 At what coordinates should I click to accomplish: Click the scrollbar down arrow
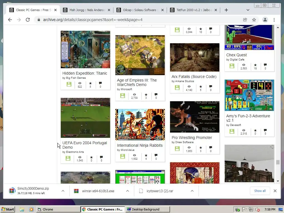tap(278, 181)
